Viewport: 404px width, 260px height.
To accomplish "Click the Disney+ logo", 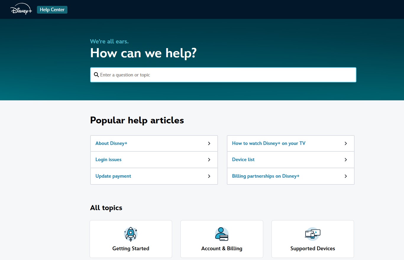I will point(21,9).
